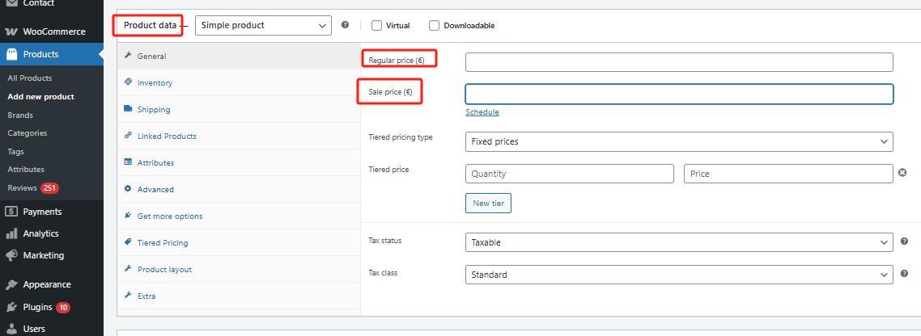The image size is (921, 336).
Task: Click the Plugins plug icon
Action: 11,307
